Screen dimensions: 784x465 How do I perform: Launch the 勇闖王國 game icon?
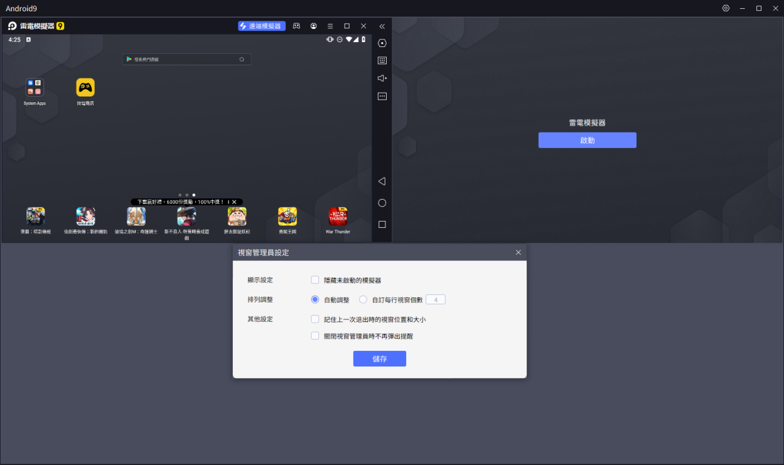pos(287,216)
